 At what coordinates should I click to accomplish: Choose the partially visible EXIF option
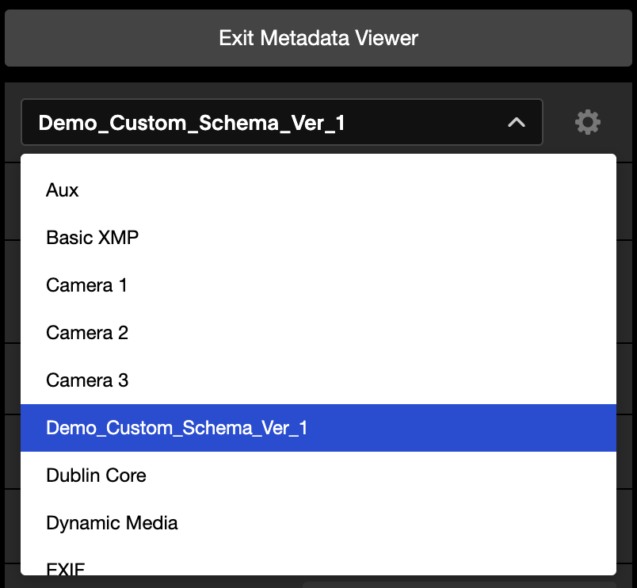tap(318, 563)
